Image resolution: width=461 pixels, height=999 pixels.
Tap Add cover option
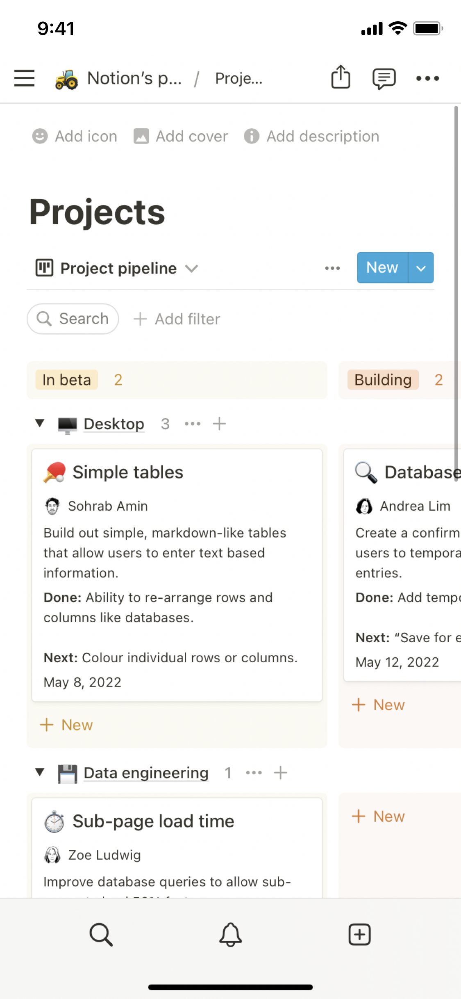181,136
